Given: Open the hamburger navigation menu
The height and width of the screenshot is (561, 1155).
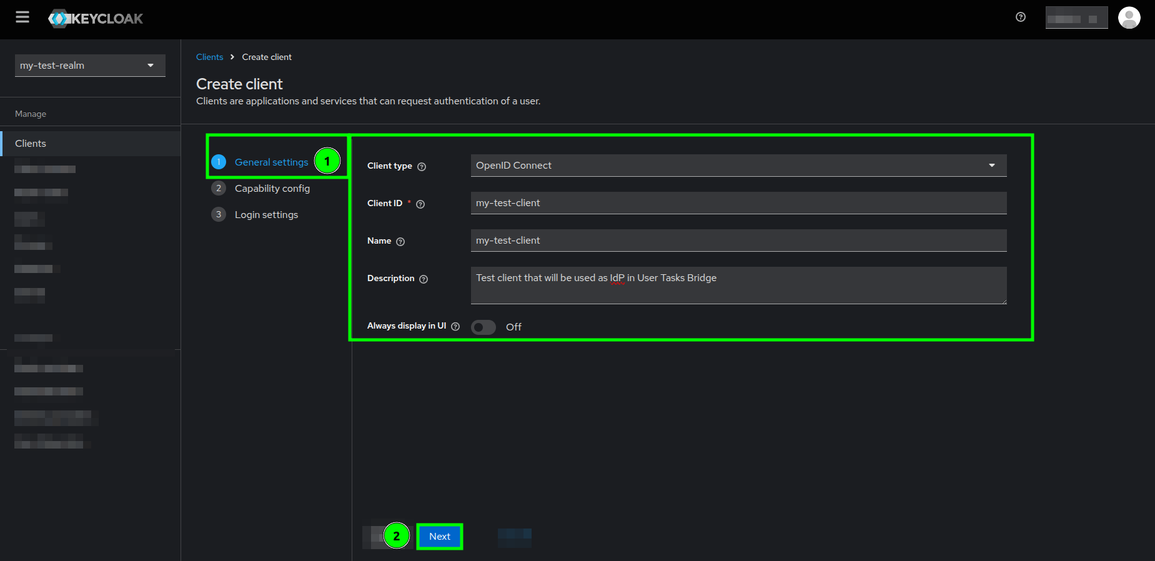Looking at the screenshot, I should coord(22,17).
